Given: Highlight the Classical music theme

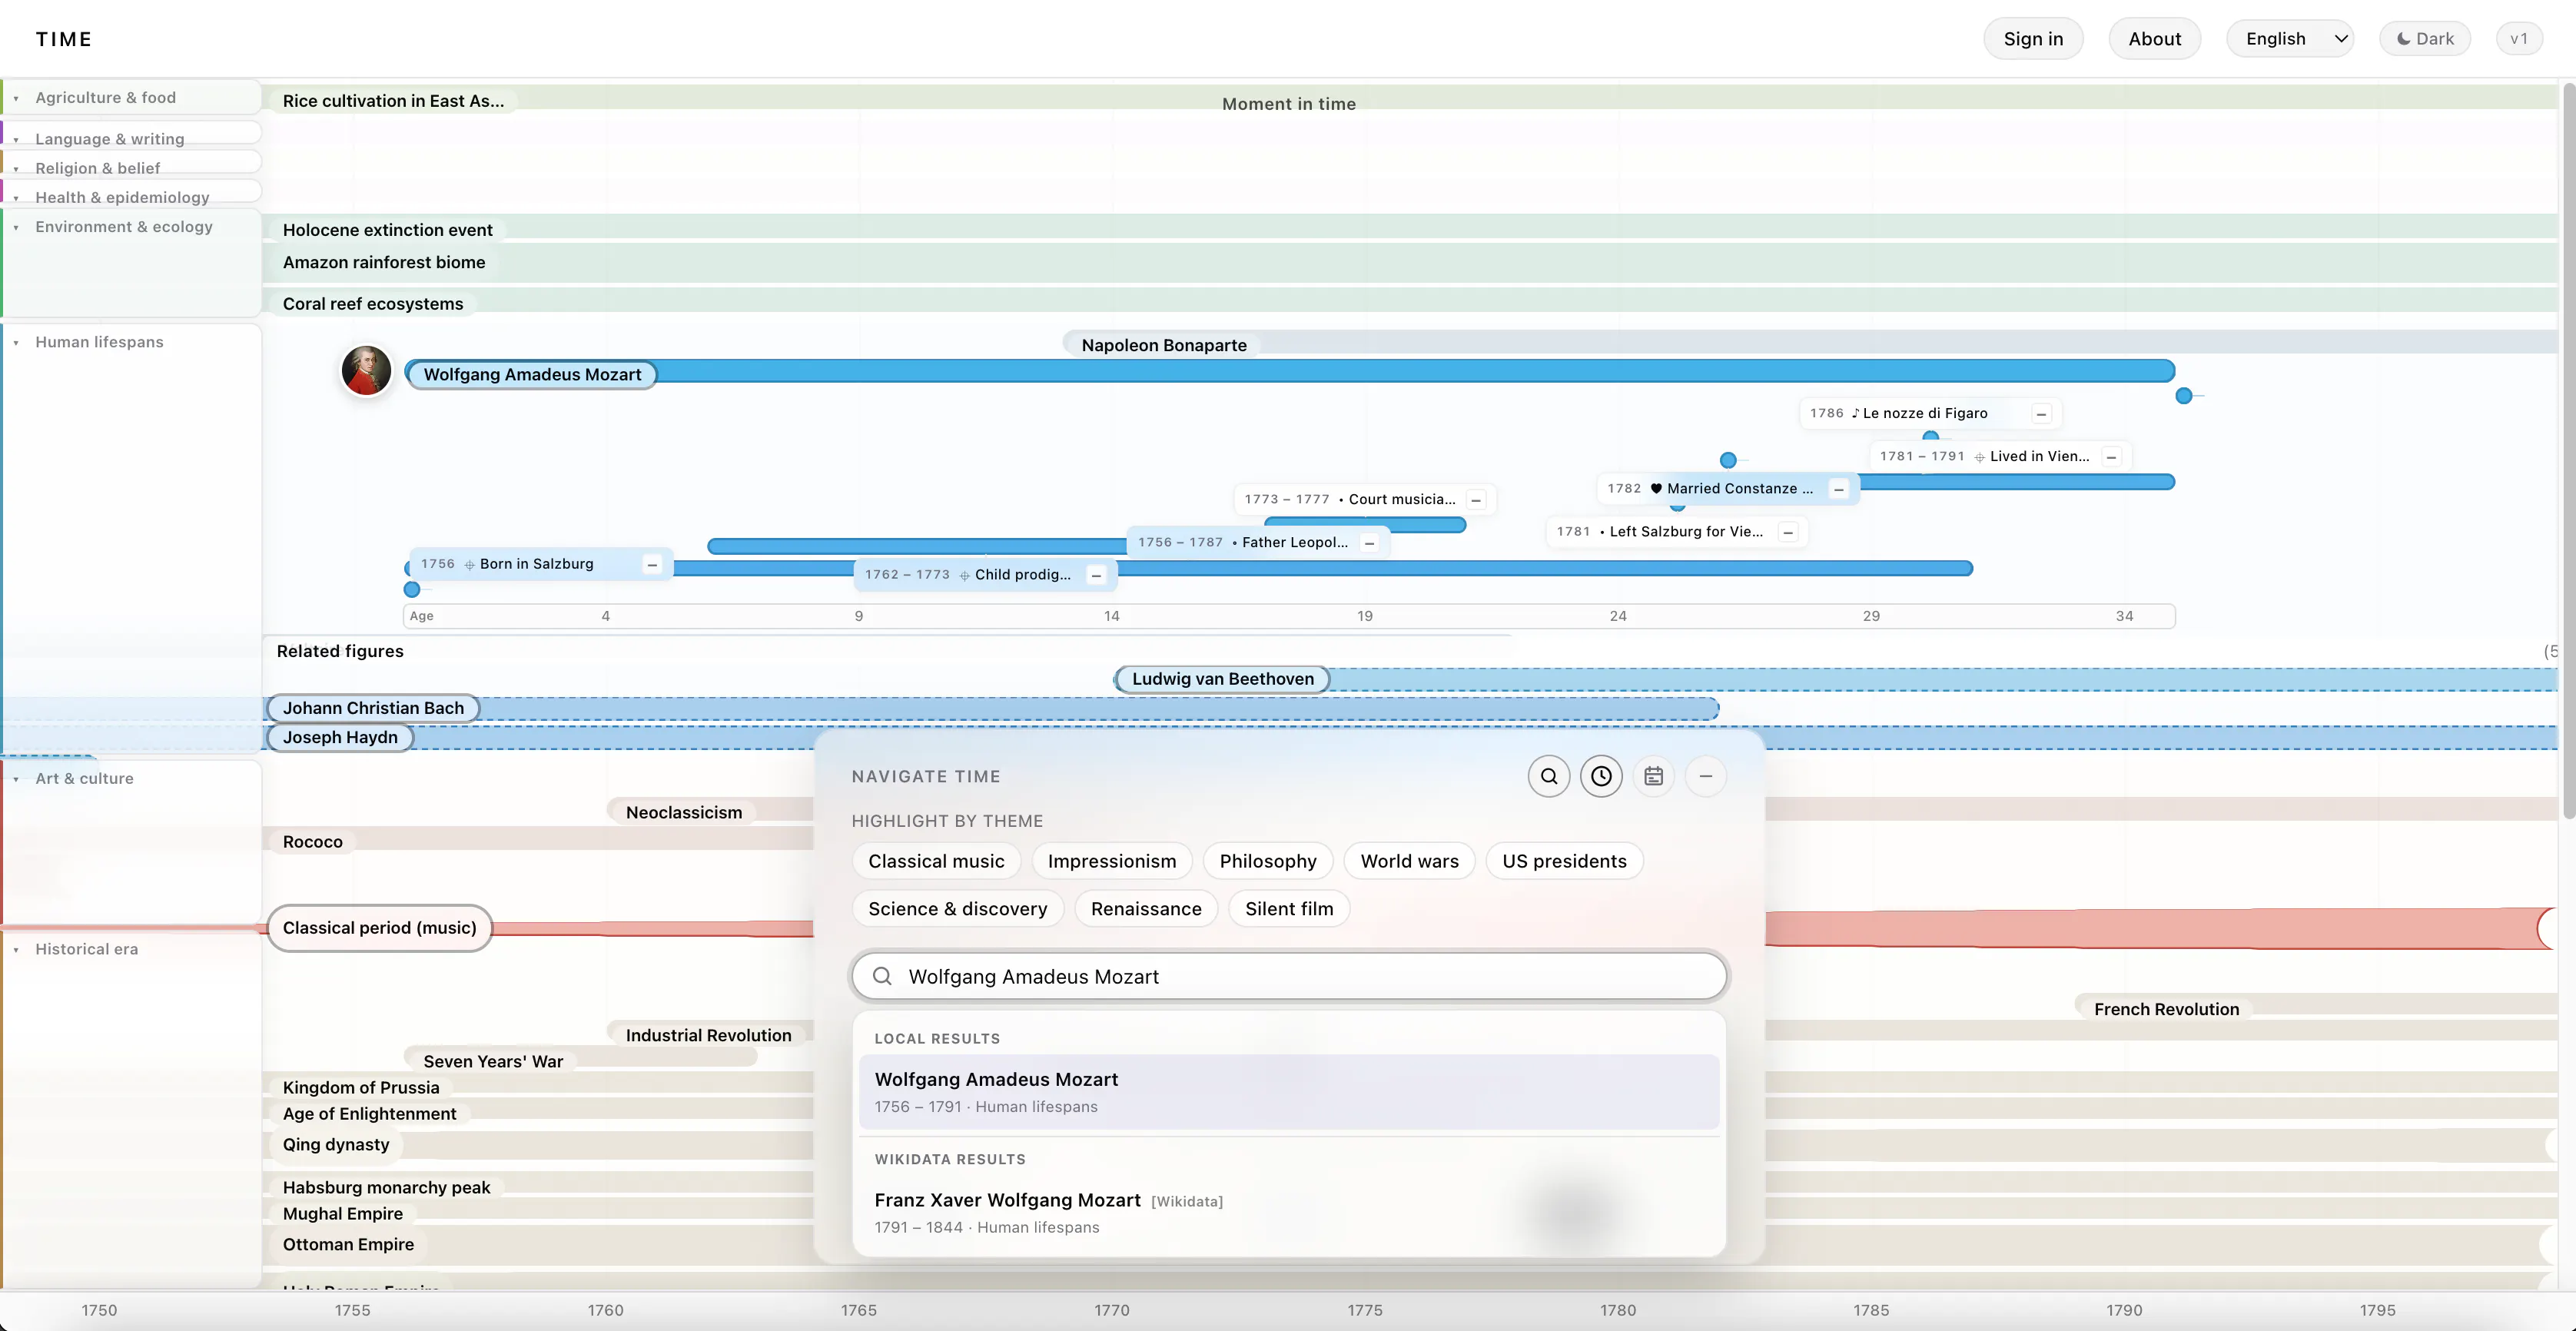Looking at the screenshot, I should point(936,861).
